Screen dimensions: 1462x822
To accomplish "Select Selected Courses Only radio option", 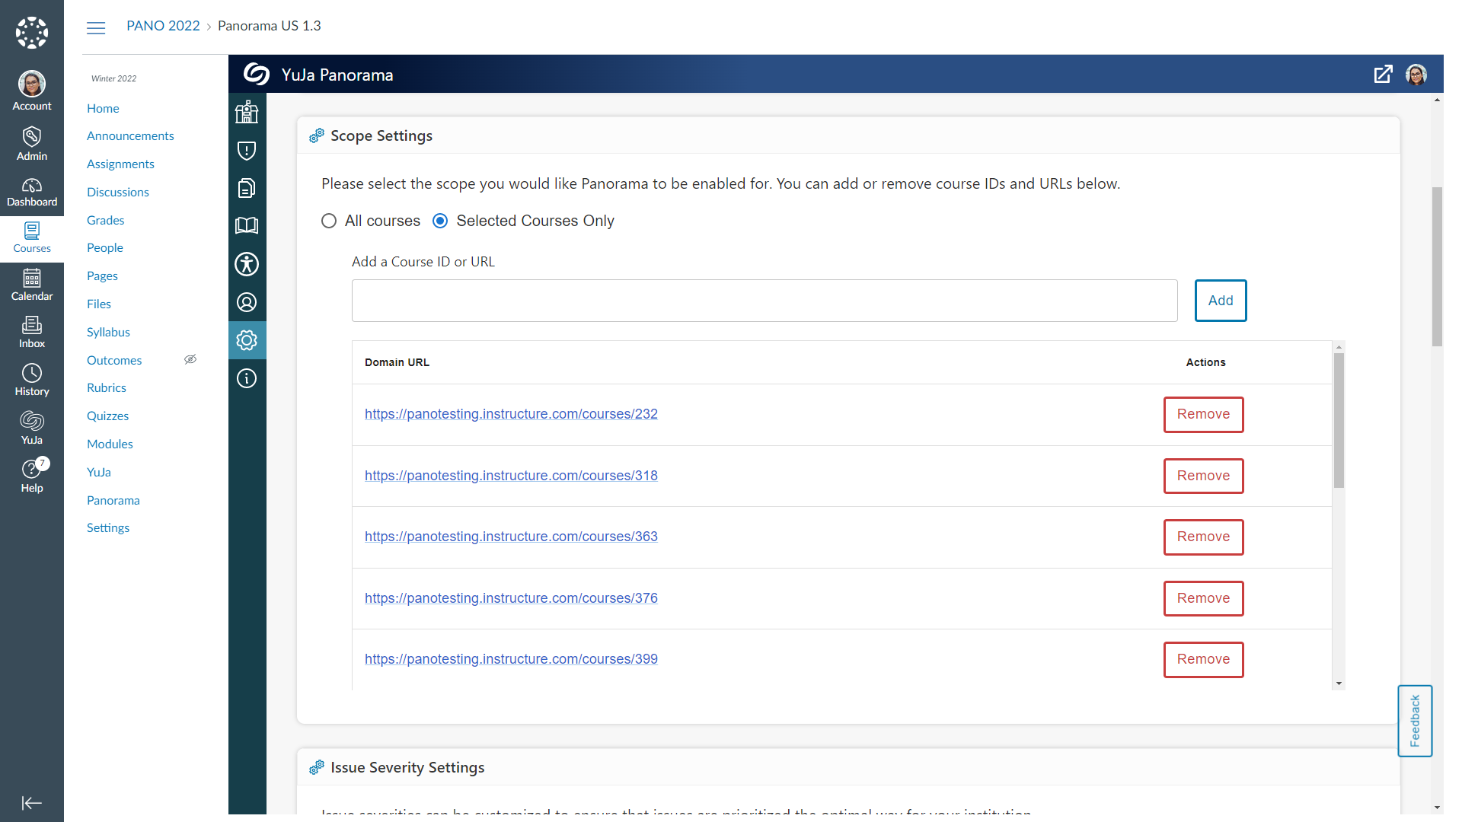I will point(440,221).
